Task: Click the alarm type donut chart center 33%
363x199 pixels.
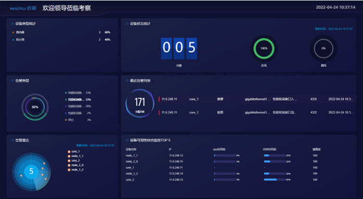Action: coord(35,107)
